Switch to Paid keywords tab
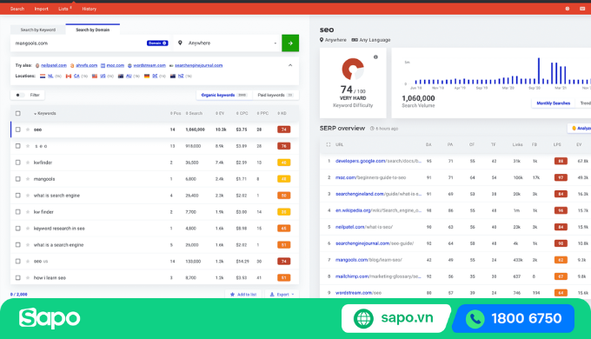This screenshot has width=591, height=339. [x=276, y=95]
